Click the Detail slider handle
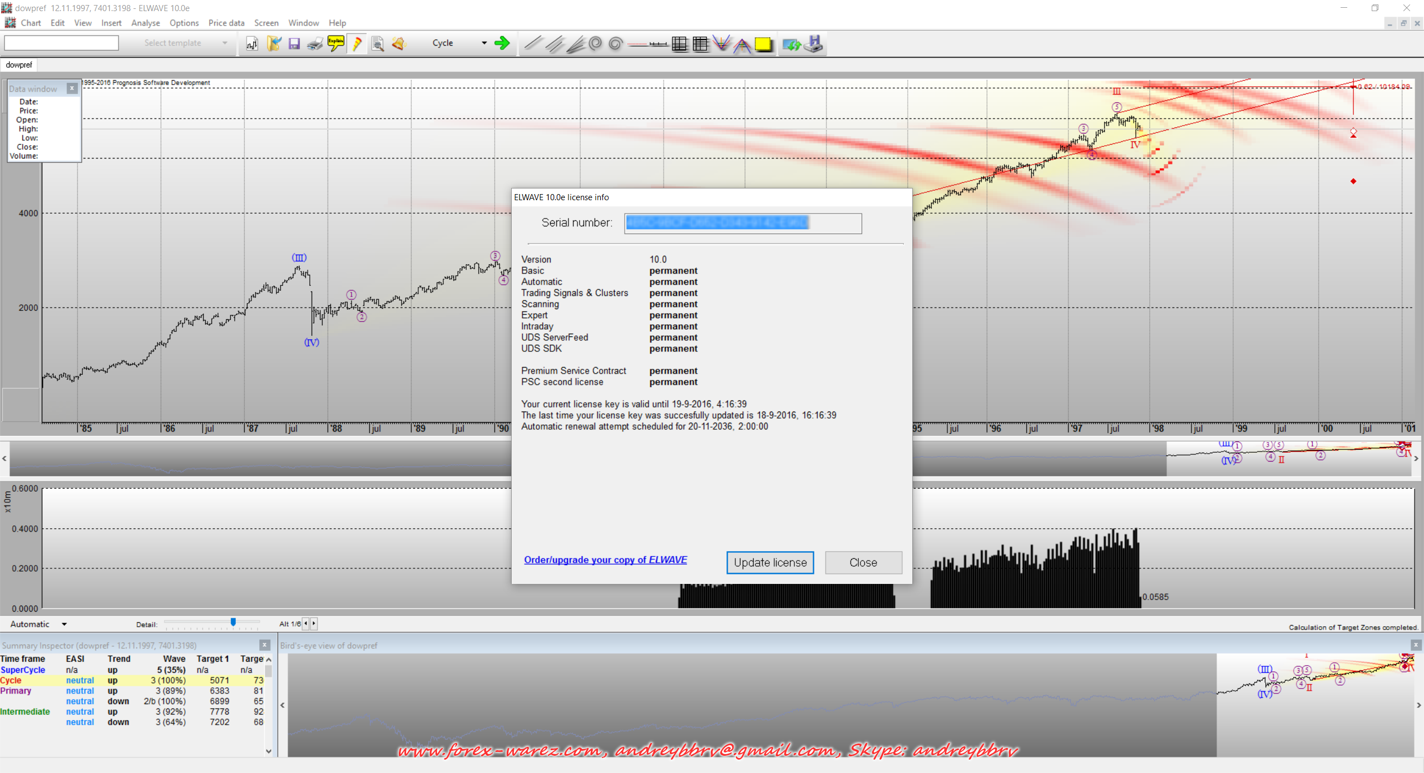Screen dimensions: 1424x773 (233, 622)
